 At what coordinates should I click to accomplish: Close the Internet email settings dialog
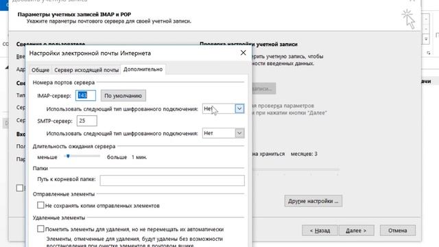[243, 53]
